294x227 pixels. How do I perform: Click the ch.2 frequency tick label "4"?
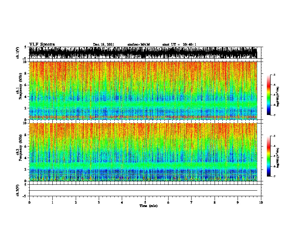tap(26, 158)
